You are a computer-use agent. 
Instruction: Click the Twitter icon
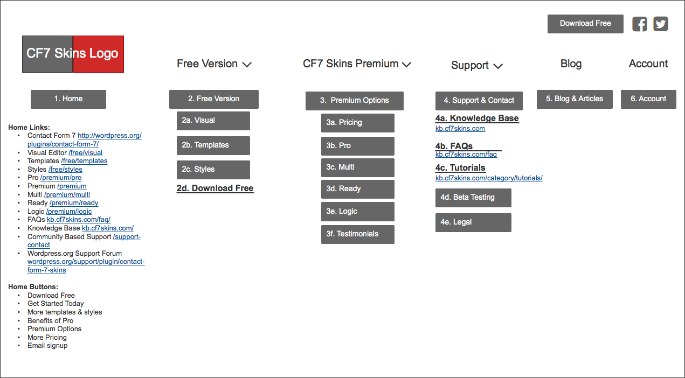coord(661,24)
